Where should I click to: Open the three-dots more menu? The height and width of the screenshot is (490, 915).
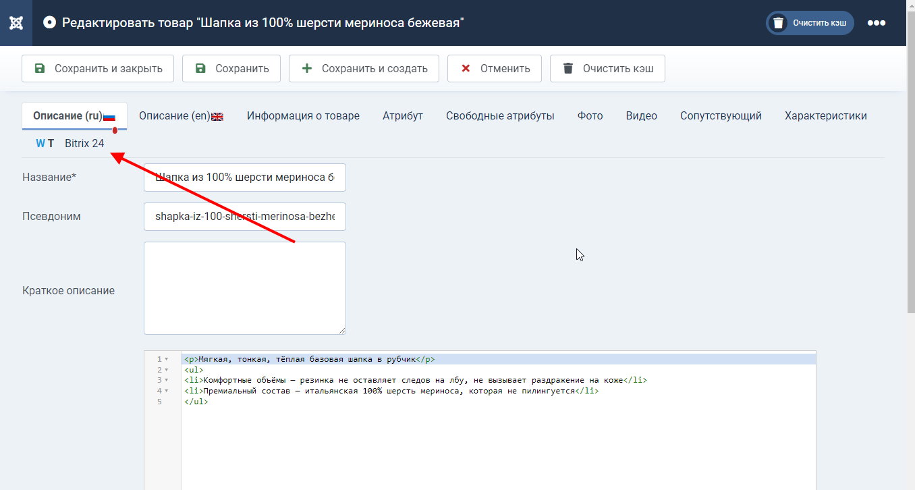point(876,23)
